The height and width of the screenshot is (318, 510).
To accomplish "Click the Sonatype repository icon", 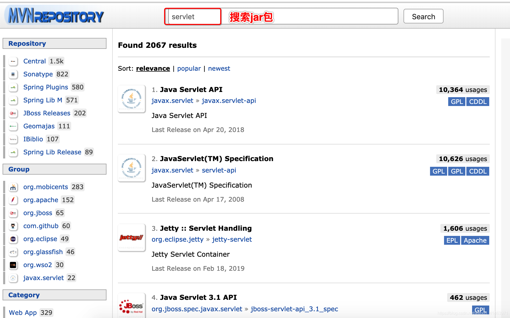I will (x=13, y=74).
